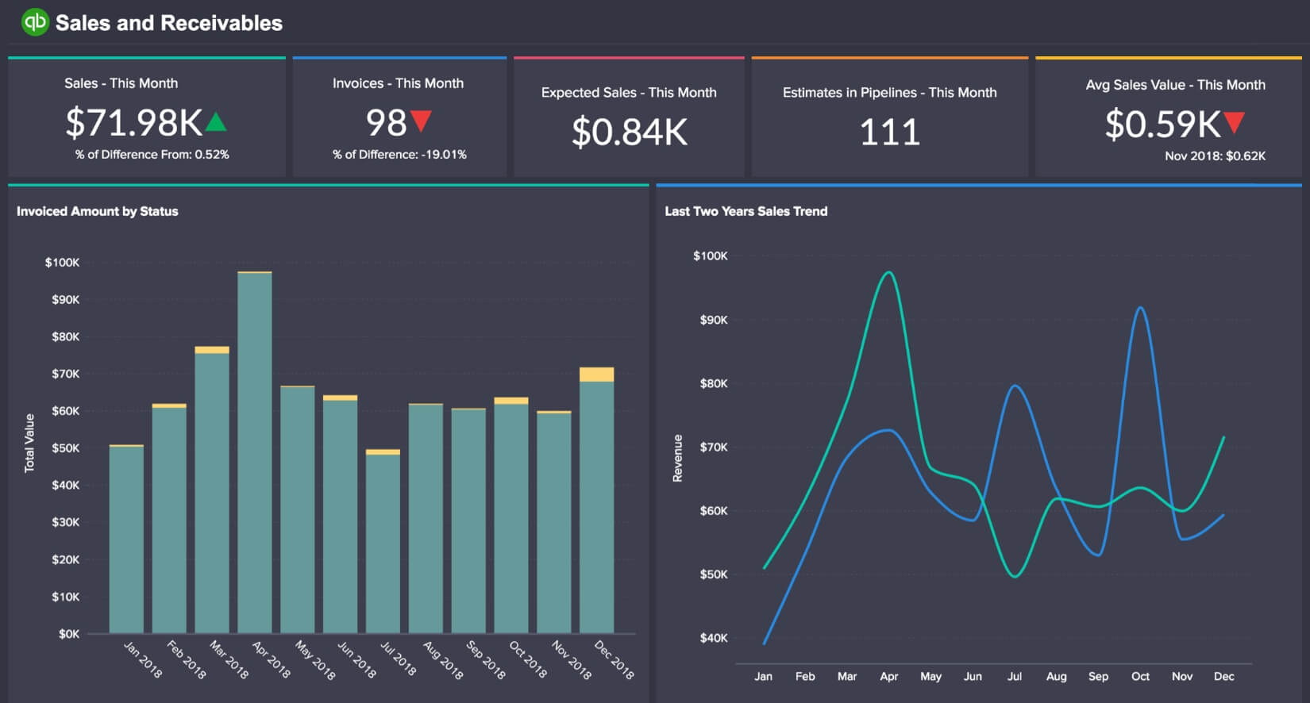Select the blue line's peak at July
This screenshot has height=703, width=1310.
(x=1015, y=386)
